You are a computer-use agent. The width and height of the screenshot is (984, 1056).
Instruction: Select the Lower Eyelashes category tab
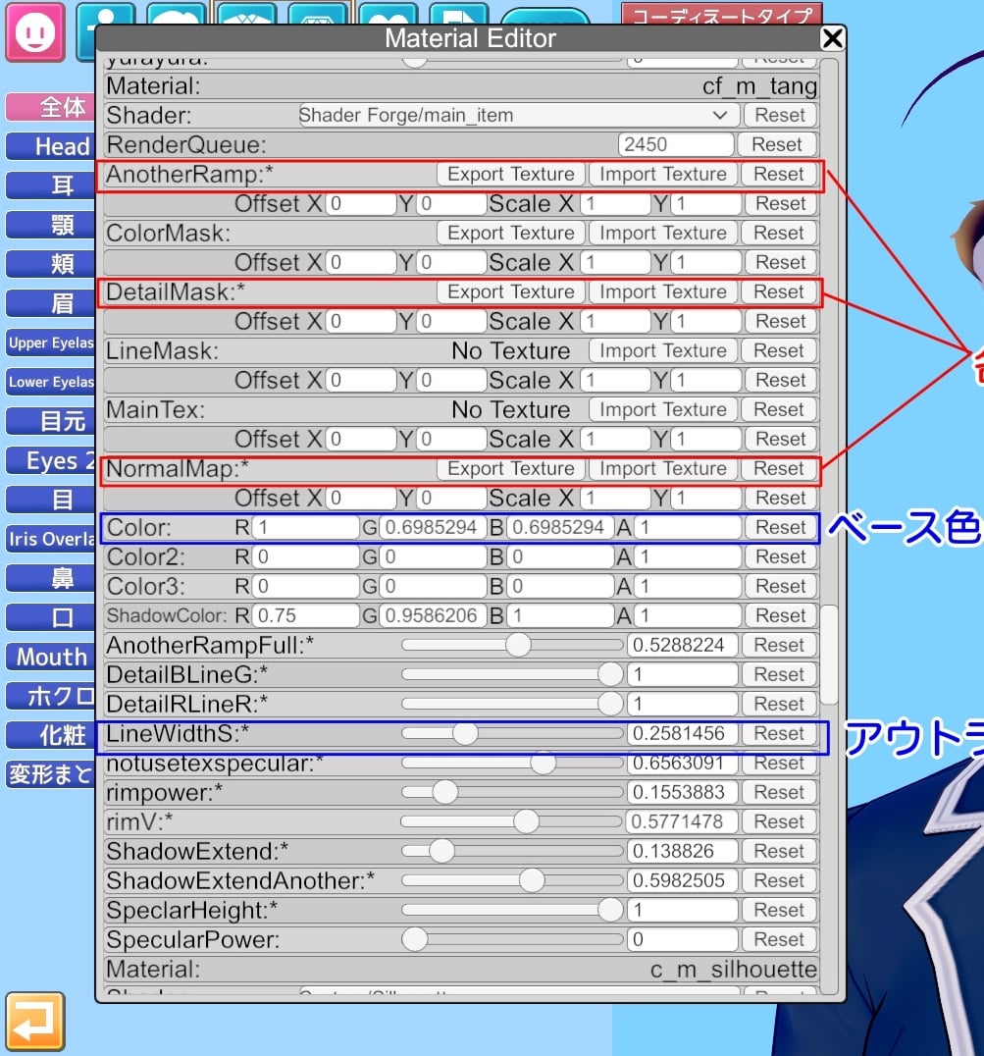point(51,382)
